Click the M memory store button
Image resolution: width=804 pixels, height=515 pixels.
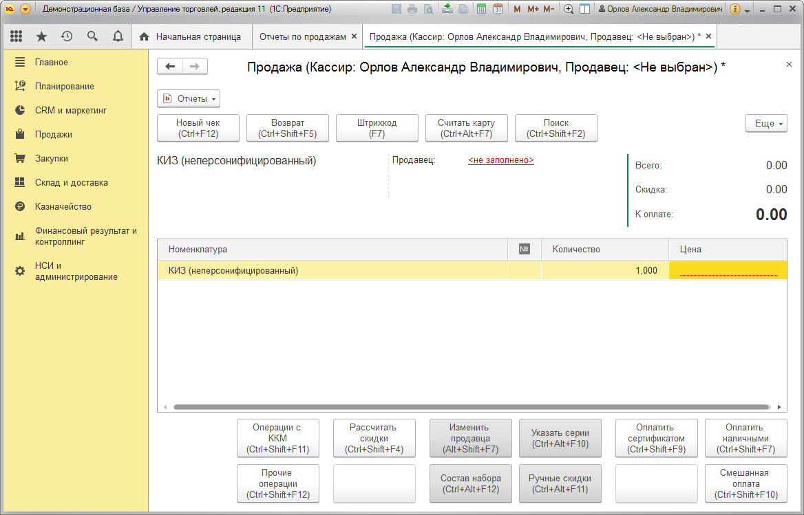point(517,9)
